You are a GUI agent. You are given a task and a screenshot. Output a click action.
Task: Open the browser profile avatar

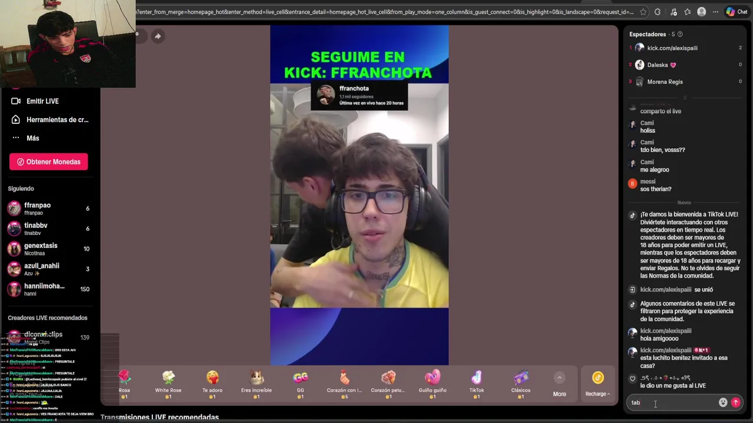701,12
